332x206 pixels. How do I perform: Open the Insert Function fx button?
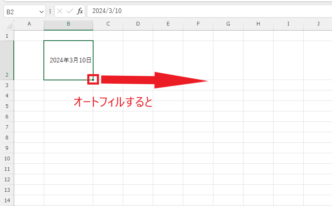(80, 11)
